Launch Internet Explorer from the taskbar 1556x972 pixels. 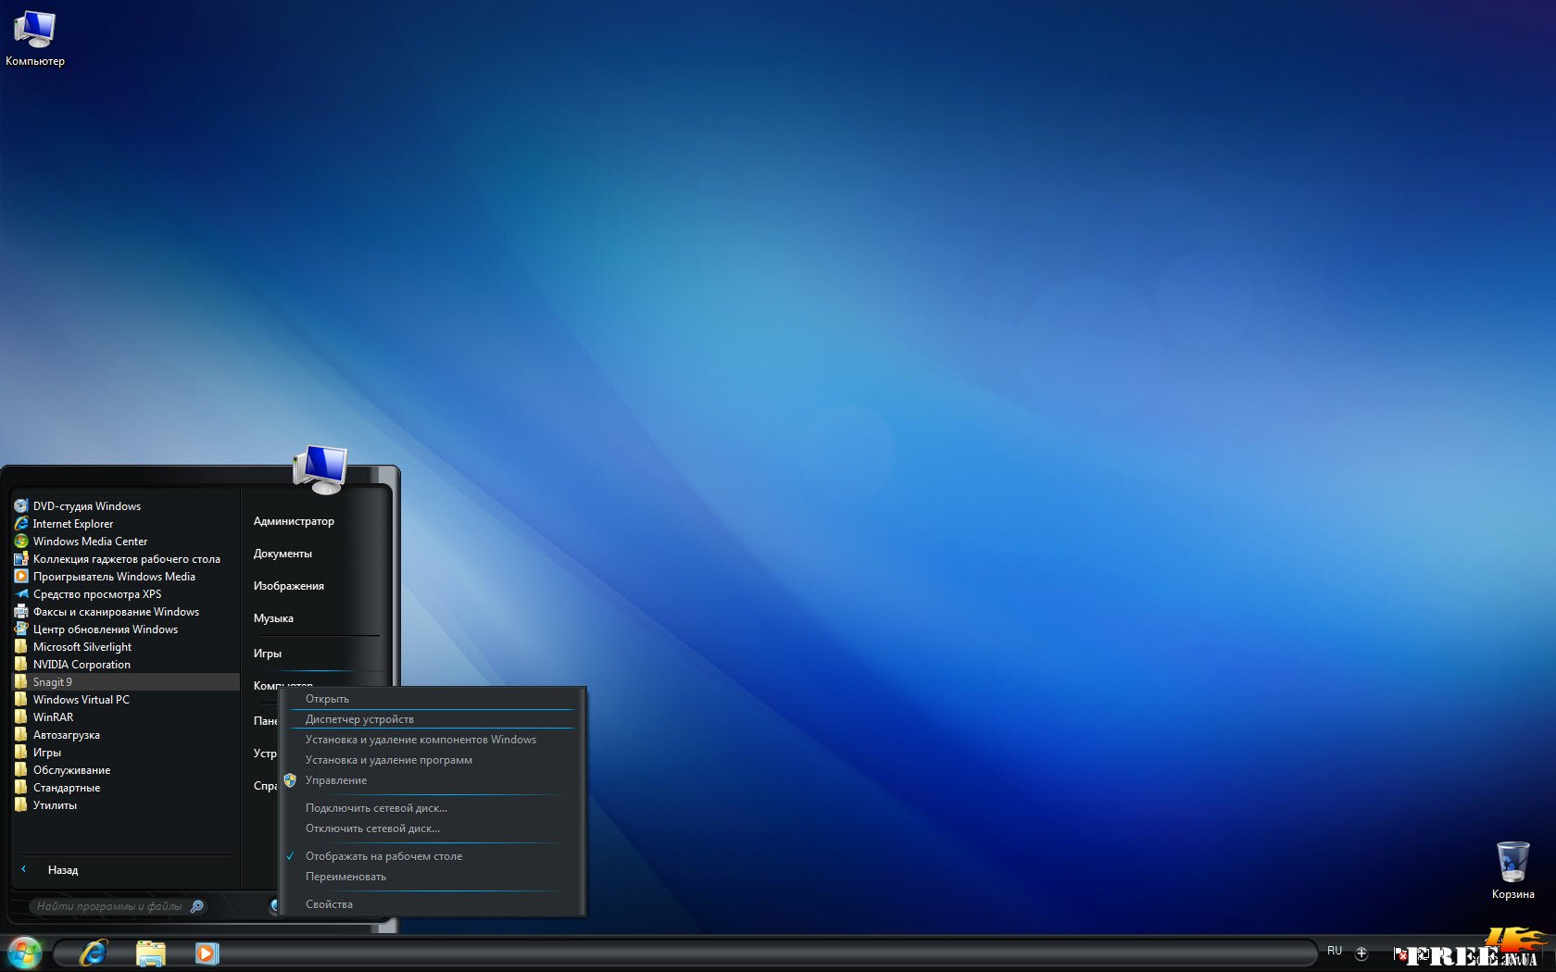pos(94,953)
